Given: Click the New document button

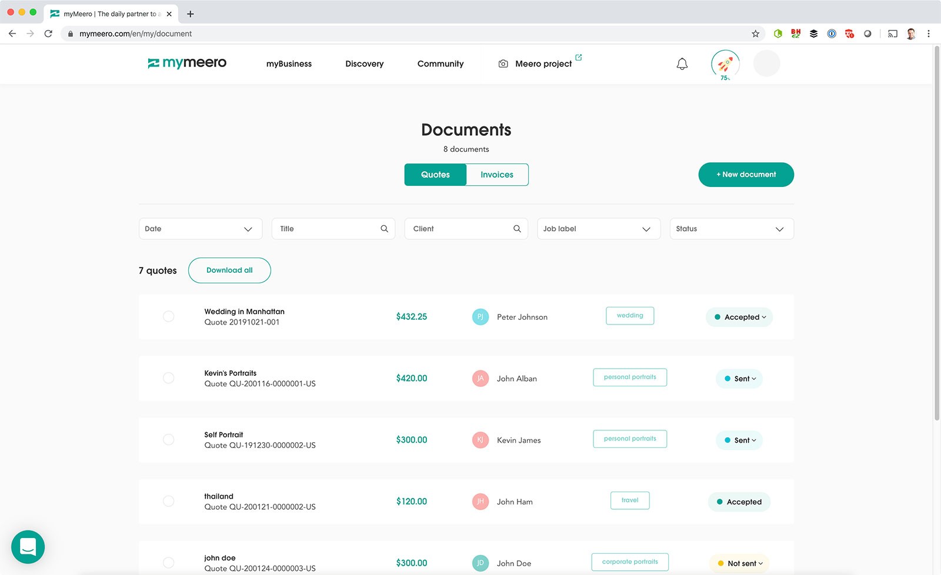Looking at the screenshot, I should pyautogui.click(x=746, y=175).
